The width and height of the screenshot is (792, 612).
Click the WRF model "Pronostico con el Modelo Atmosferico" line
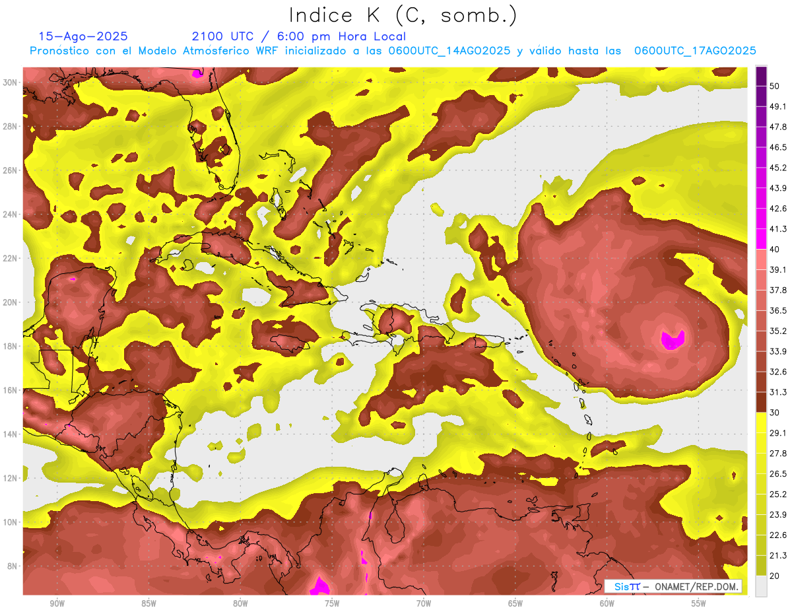[393, 51]
